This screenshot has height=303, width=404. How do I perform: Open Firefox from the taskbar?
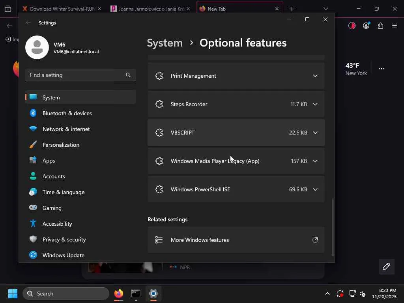pyautogui.click(x=118, y=294)
